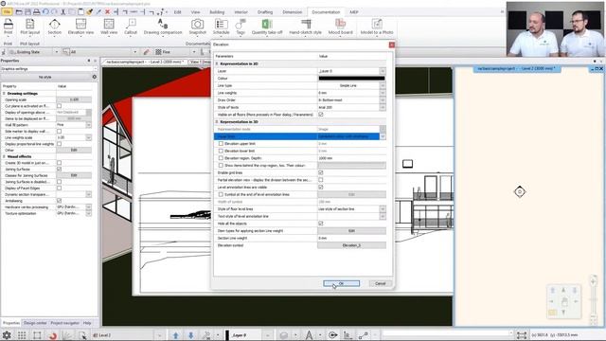This screenshot has width=606, height=341.
Task: Open the Line weights dropdown
Action: 383,93
